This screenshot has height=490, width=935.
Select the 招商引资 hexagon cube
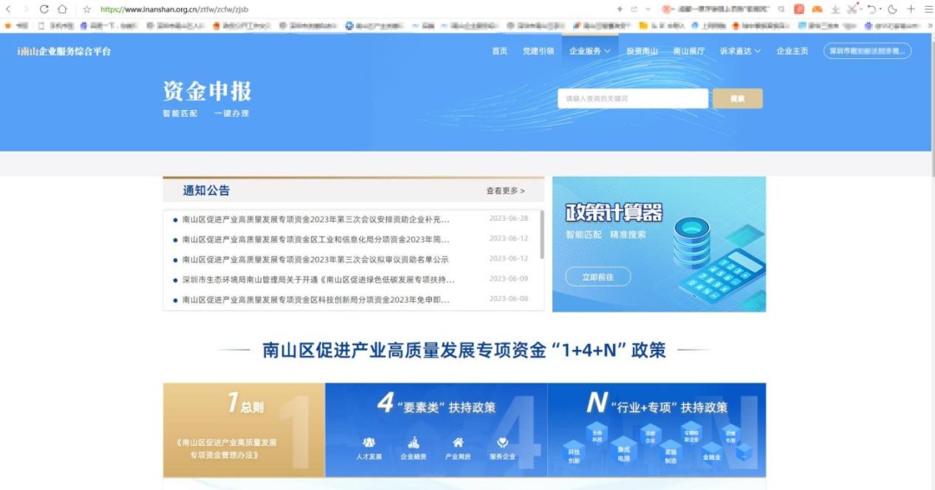(730, 435)
